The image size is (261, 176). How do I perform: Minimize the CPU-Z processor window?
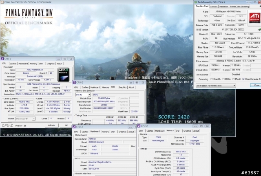(59, 59)
